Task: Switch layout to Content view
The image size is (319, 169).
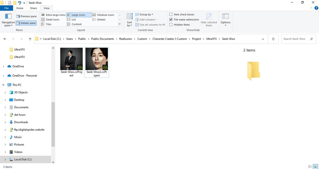Action: coord(74,24)
